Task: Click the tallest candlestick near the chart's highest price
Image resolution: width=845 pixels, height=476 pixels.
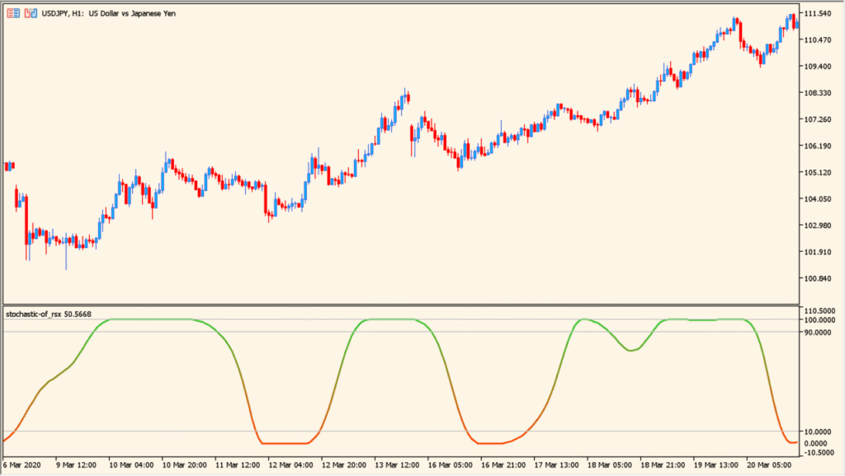Action: click(792, 21)
